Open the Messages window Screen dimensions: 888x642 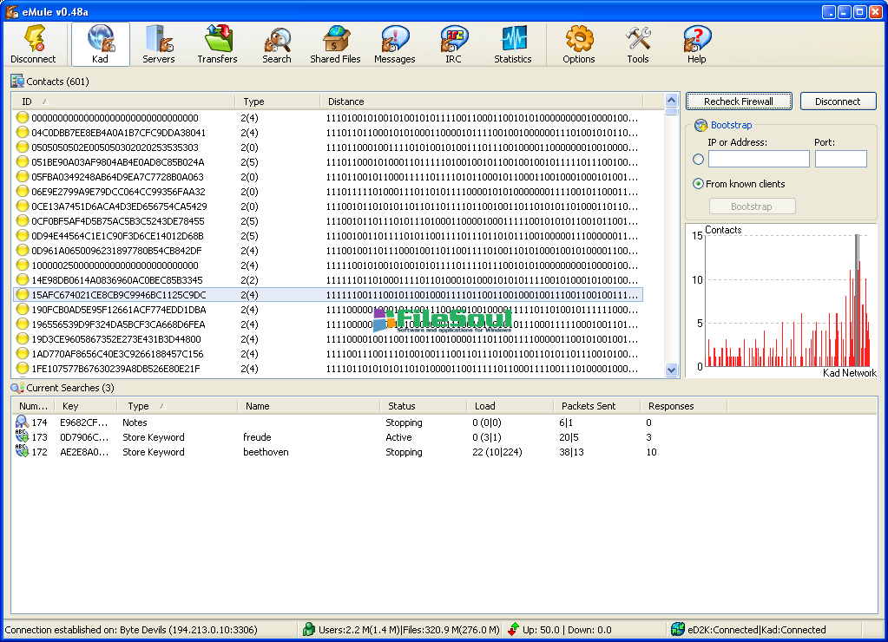[x=394, y=45]
